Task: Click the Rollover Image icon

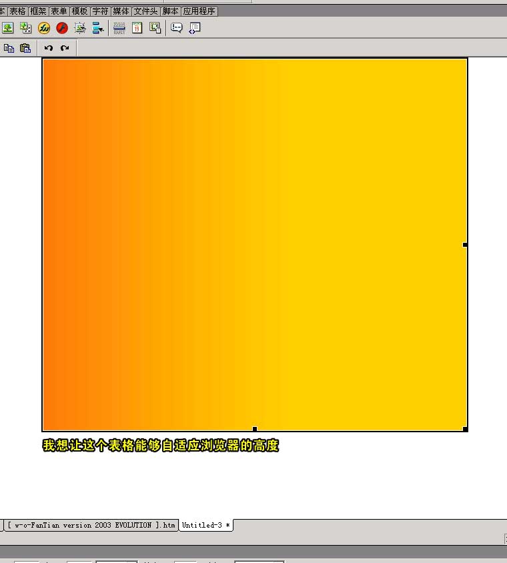Action: [80, 27]
